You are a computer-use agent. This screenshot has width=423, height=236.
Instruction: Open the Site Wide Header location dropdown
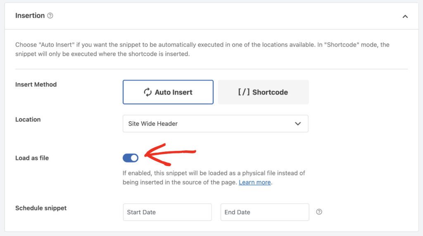pos(216,124)
